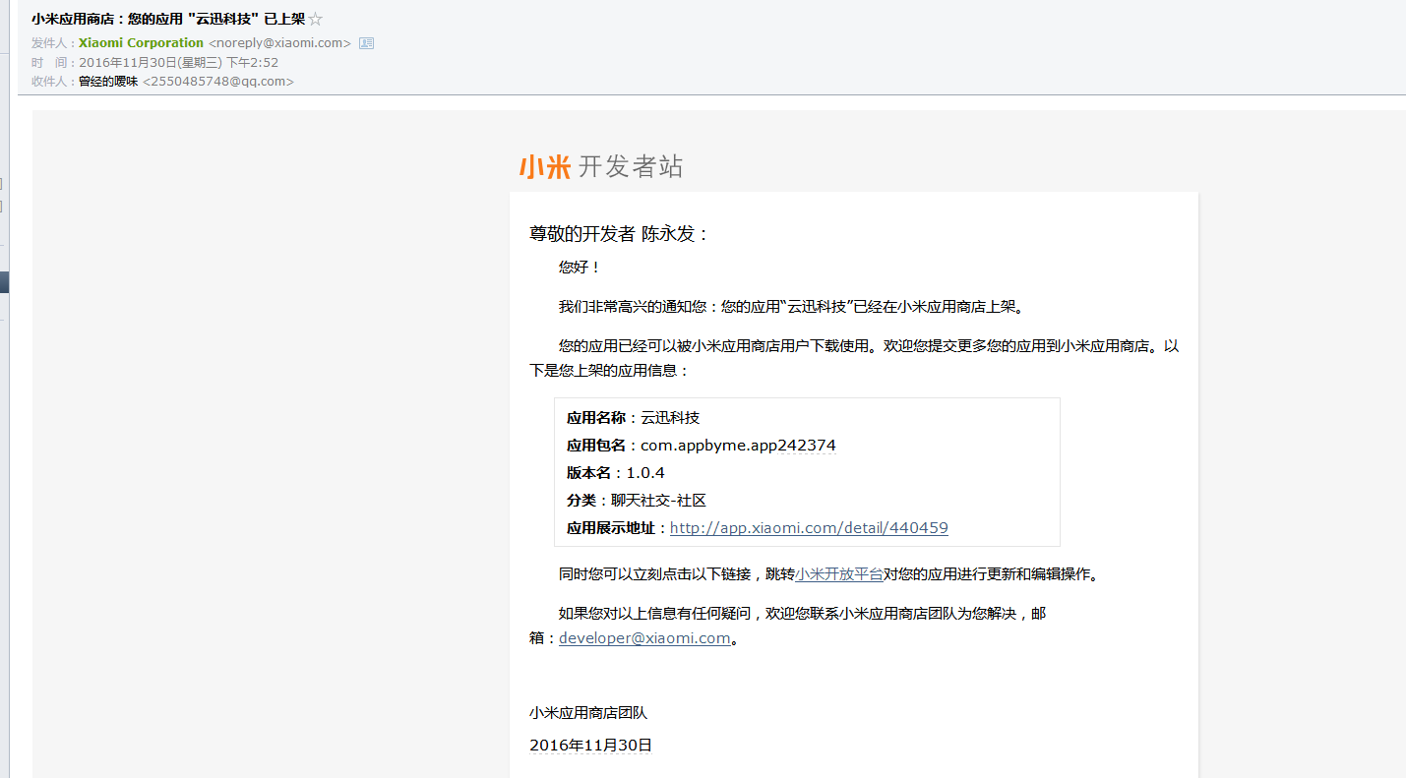
Task: Open the 小米开放平台 link
Action: pos(838,574)
